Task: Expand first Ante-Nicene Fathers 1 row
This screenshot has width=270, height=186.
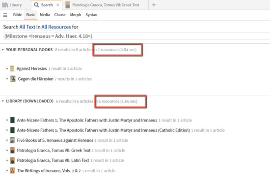Action: (7, 120)
